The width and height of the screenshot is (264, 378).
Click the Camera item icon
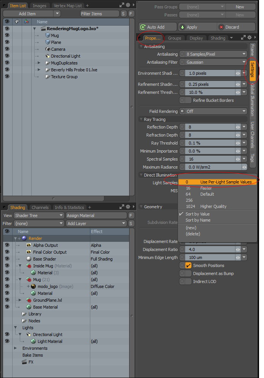[48, 49]
